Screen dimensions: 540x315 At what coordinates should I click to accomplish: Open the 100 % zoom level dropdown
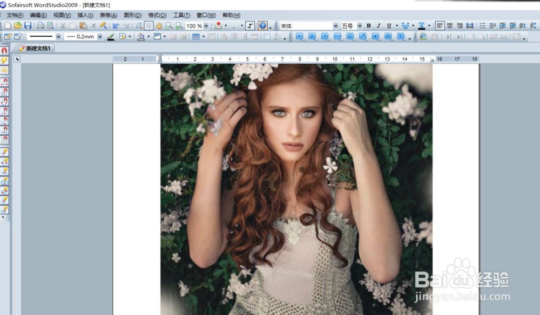(x=206, y=26)
